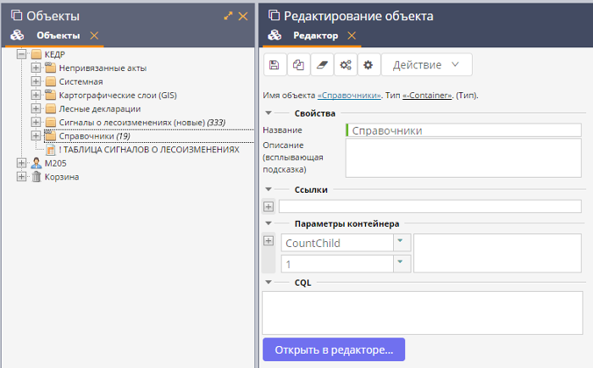This screenshot has height=368, width=593.
Task: Close the Объекты panel header
Action: (x=243, y=16)
